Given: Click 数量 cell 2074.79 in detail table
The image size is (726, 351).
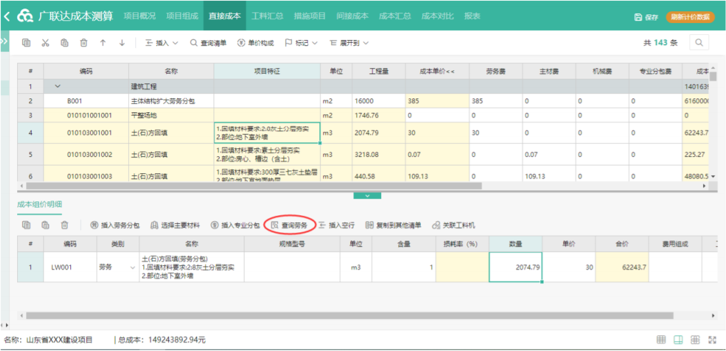Looking at the screenshot, I should (x=515, y=267).
